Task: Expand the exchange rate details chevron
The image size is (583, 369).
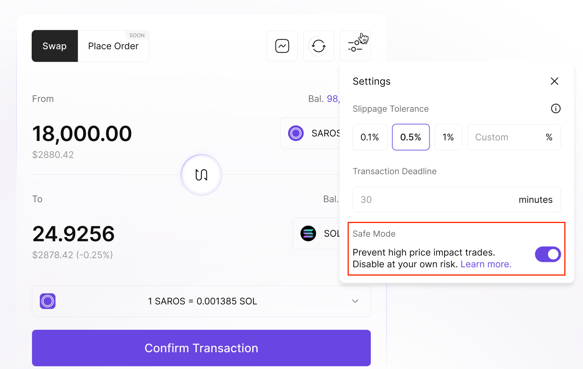Action: (x=355, y=301)
